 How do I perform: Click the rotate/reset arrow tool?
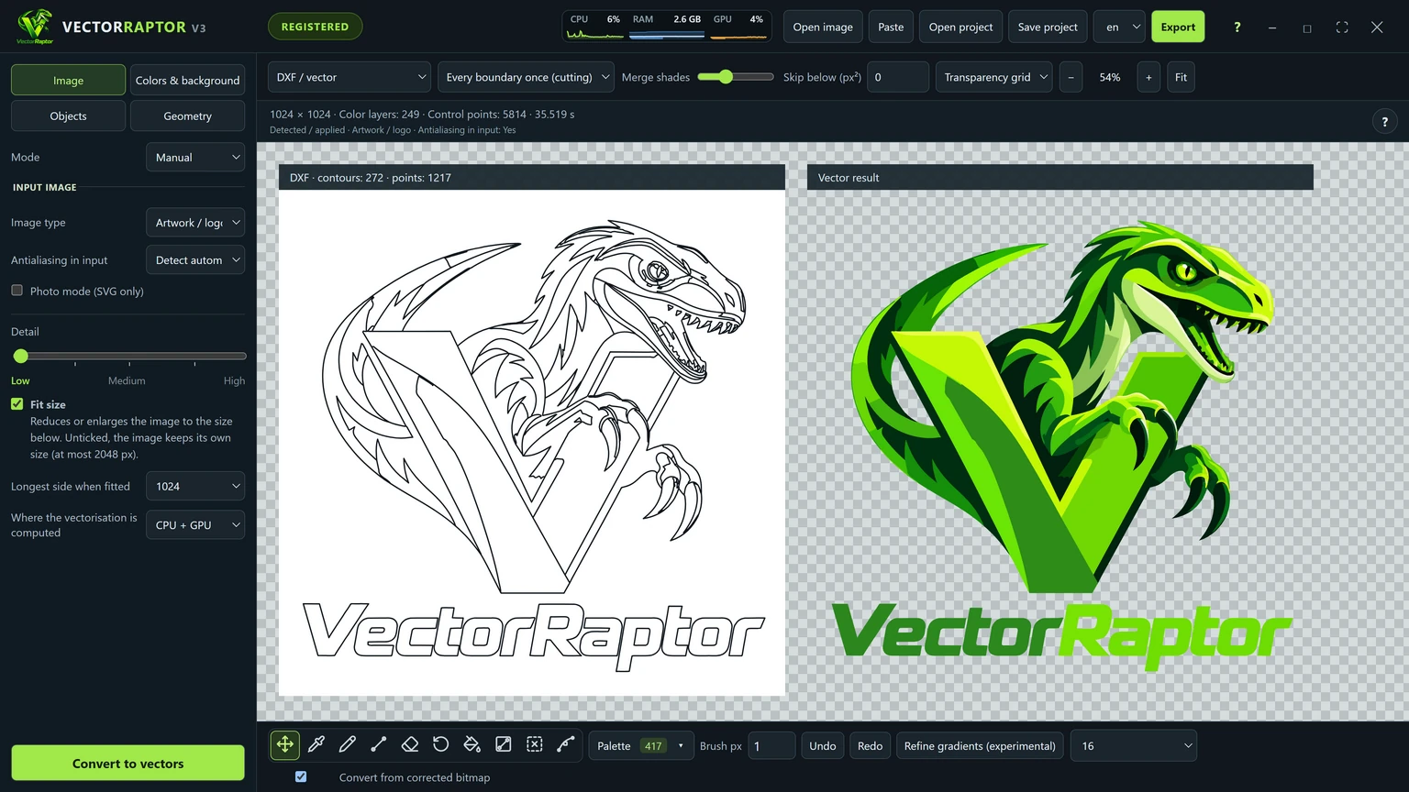(x=441, y=745)
